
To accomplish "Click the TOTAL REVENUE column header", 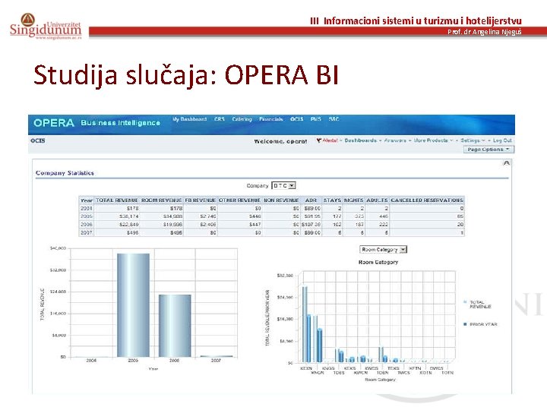I will [117, 200].
